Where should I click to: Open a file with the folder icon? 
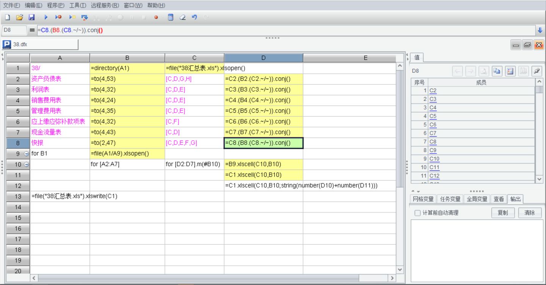click(19, 17)
